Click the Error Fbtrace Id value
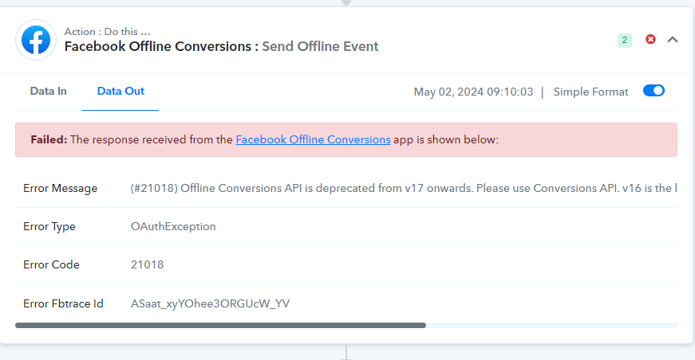Viewport: 695px width, 360px height. tap(210, 303)
